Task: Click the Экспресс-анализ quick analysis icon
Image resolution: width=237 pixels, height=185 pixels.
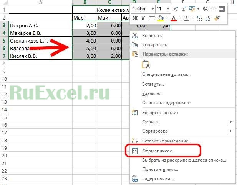Action: point(135,113)
